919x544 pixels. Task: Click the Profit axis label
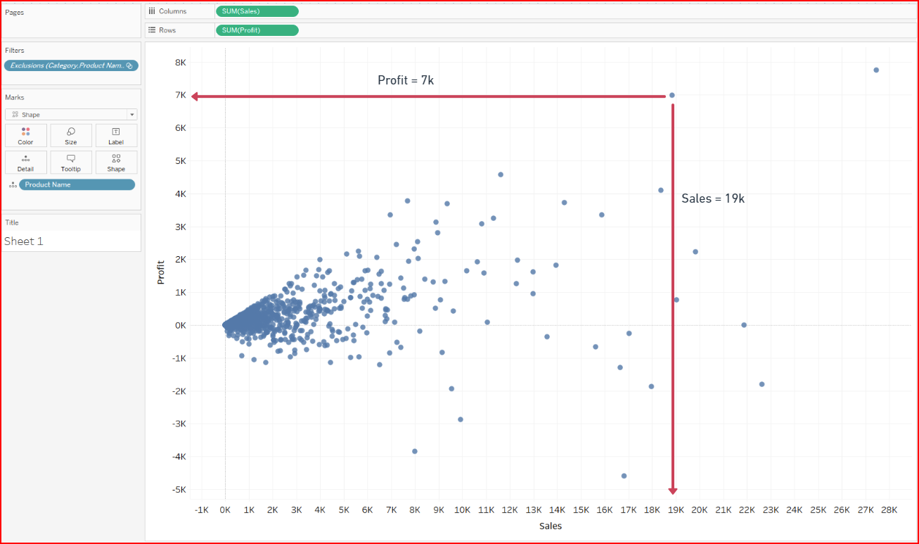point(160,272)
